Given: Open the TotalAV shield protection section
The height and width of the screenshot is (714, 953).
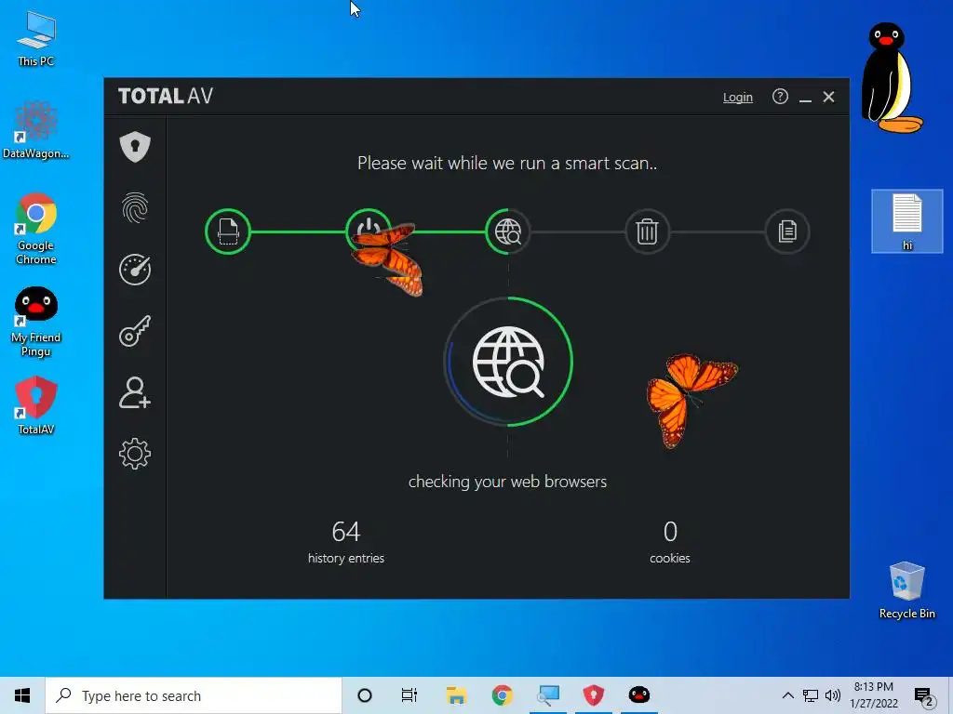Looking at the screenshot, I should tap(135, 146).
